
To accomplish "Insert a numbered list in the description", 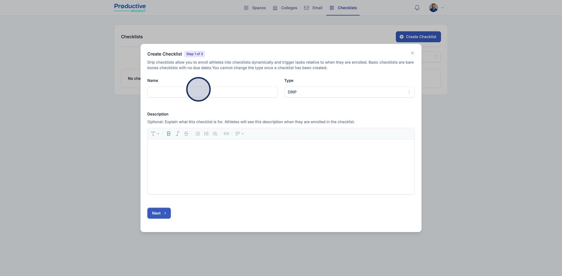I will (206, 134).
